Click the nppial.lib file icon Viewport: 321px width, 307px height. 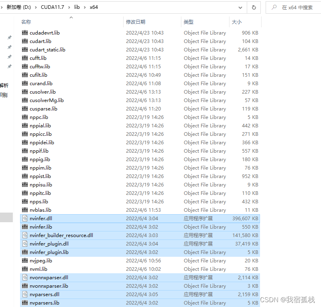pyautogui.click(x=25, y=125)
